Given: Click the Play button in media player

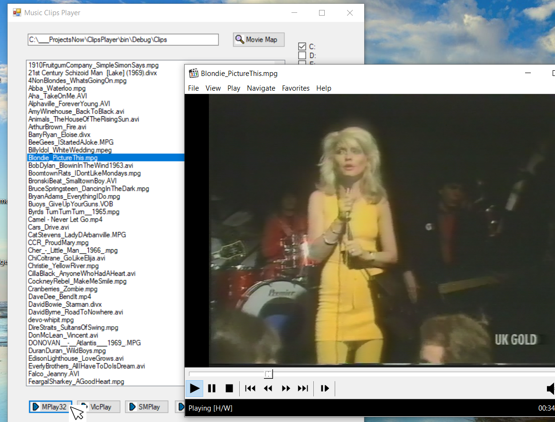Looking at the screenshot, I should coord(194,388).
